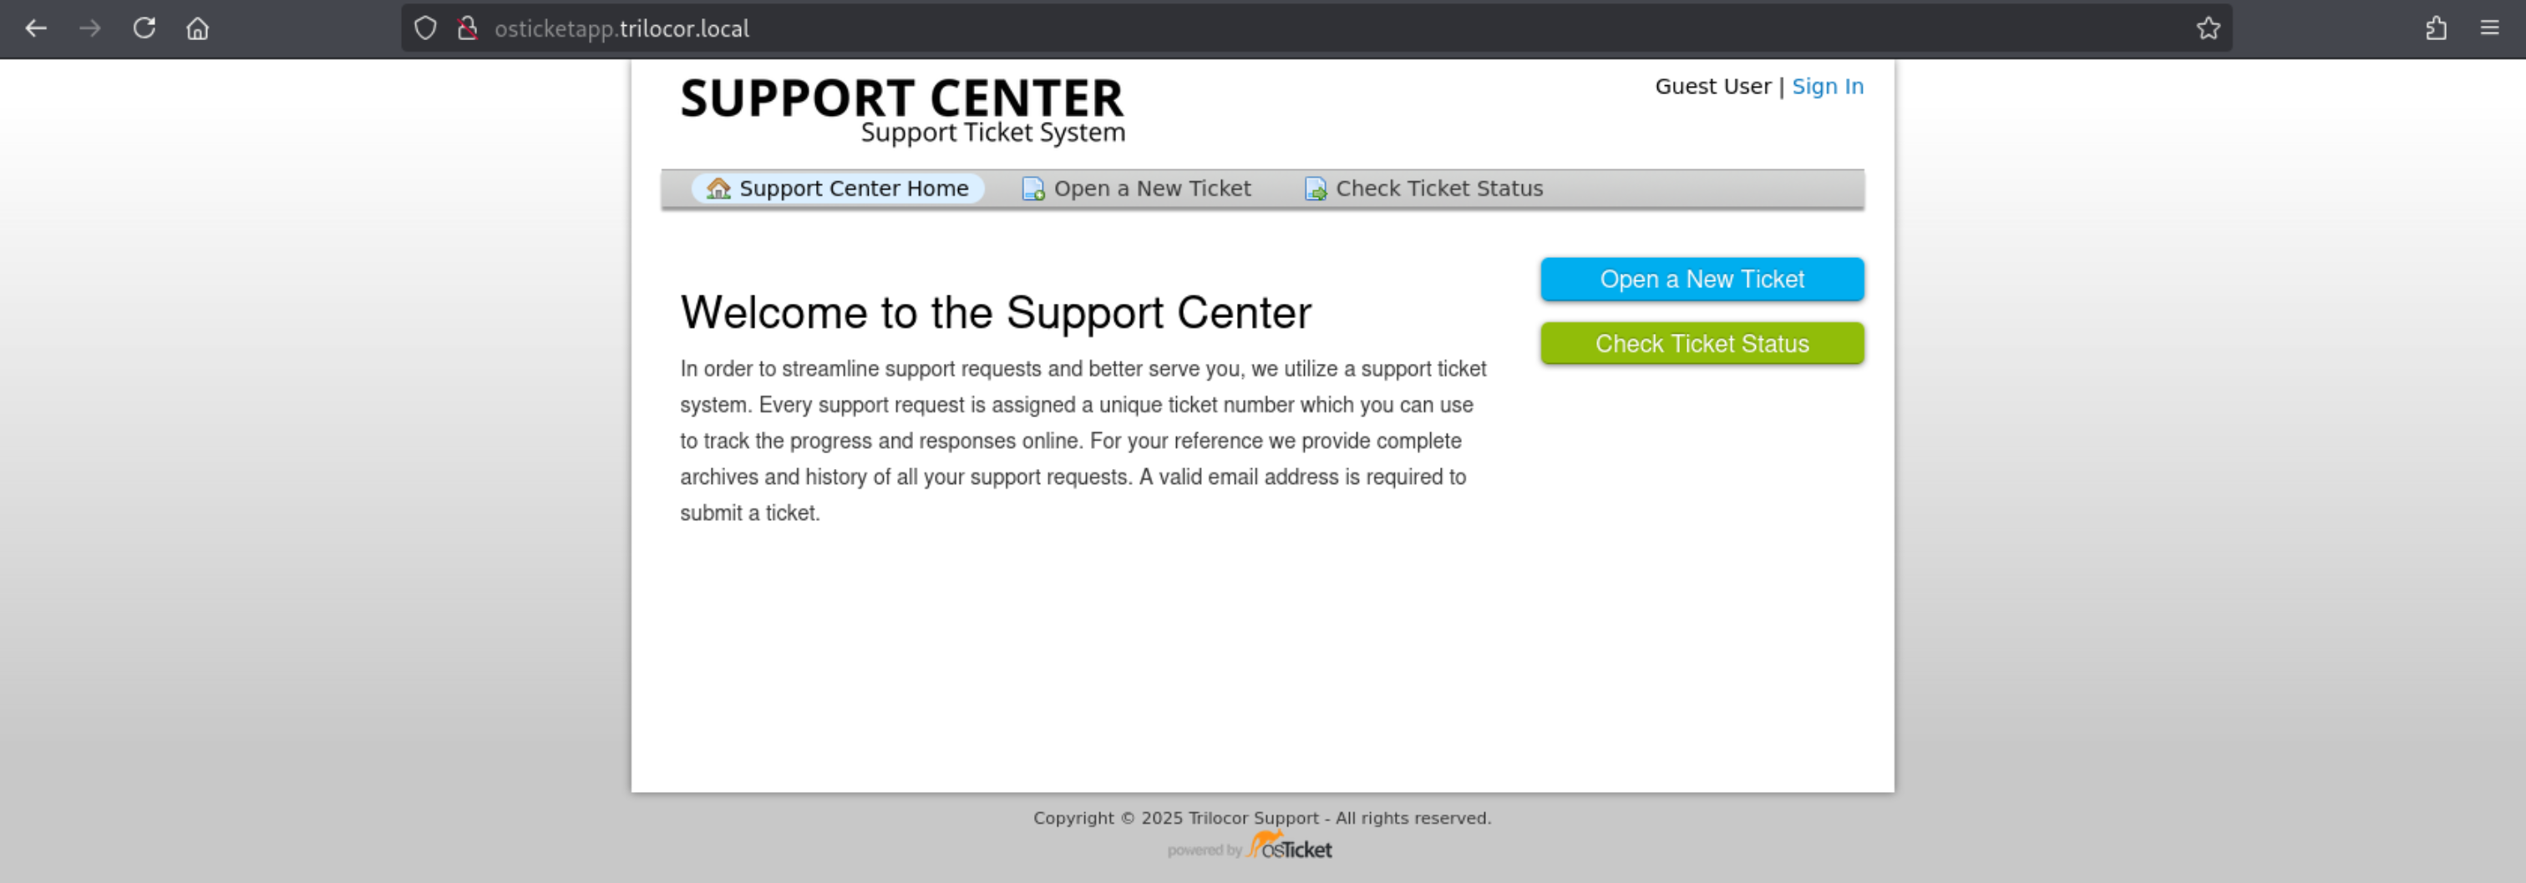Click the page icon beside Check Ticket Status
This screenshot has height=883, width=2526.
click(1315, 188)
